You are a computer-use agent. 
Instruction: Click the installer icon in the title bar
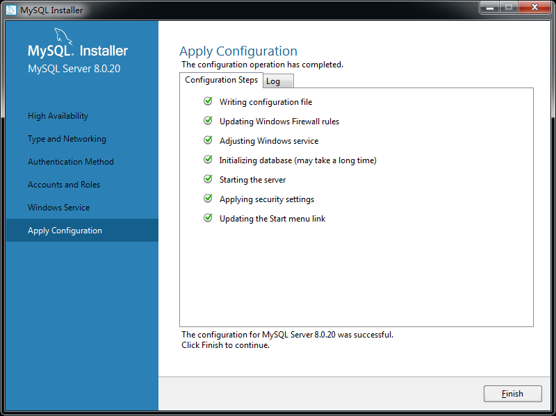coord(10,10)
